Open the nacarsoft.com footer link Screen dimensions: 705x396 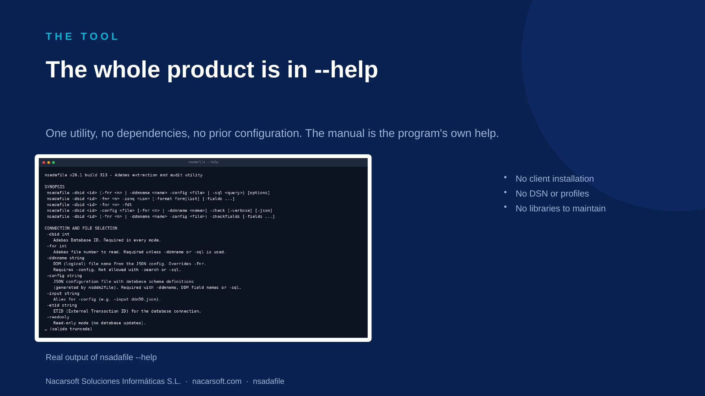tap(217, 381)
